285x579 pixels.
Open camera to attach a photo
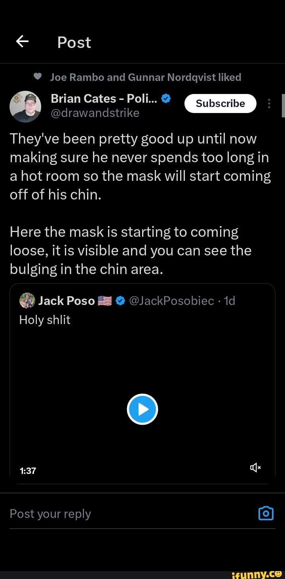point(266,513)
